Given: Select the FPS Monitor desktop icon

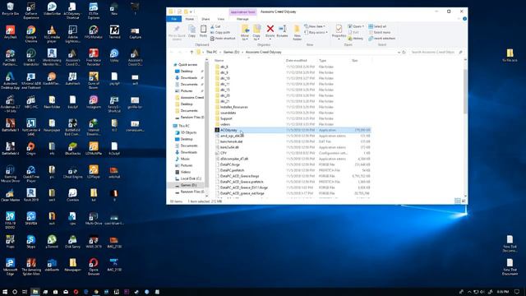Looking at the screenshot, I should click(93, 33).
